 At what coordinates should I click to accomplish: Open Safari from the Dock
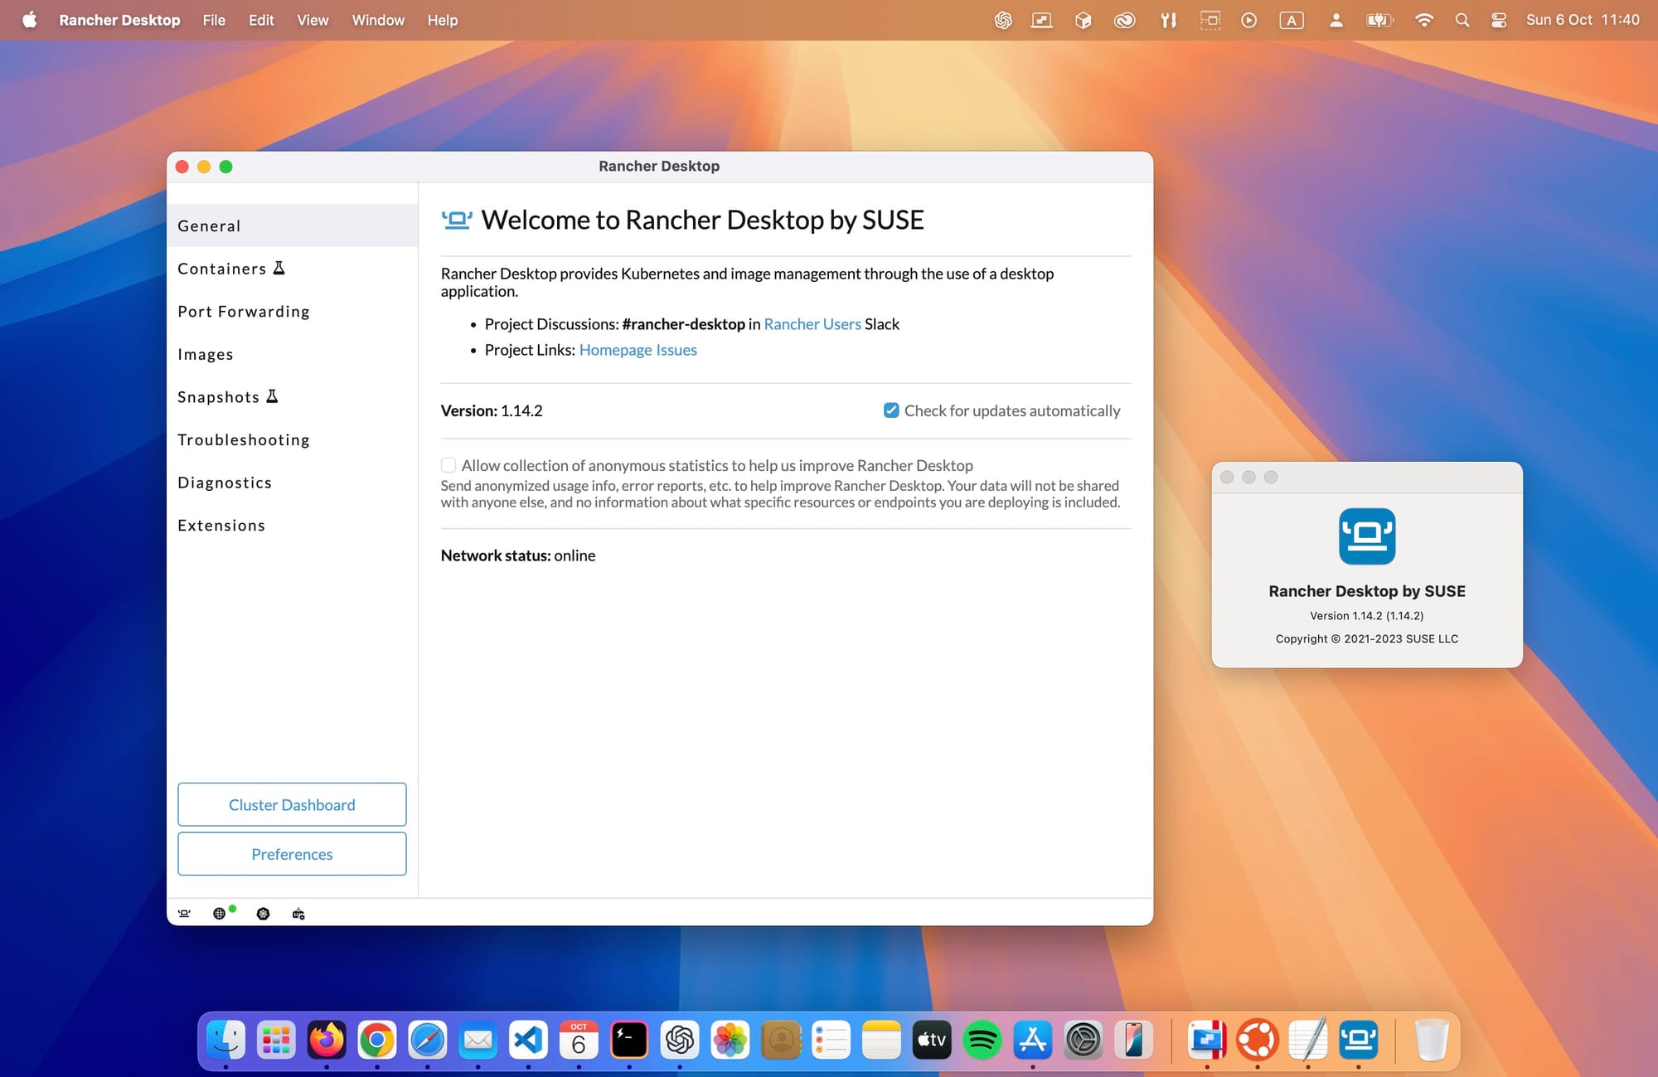tap(428, 1040)
